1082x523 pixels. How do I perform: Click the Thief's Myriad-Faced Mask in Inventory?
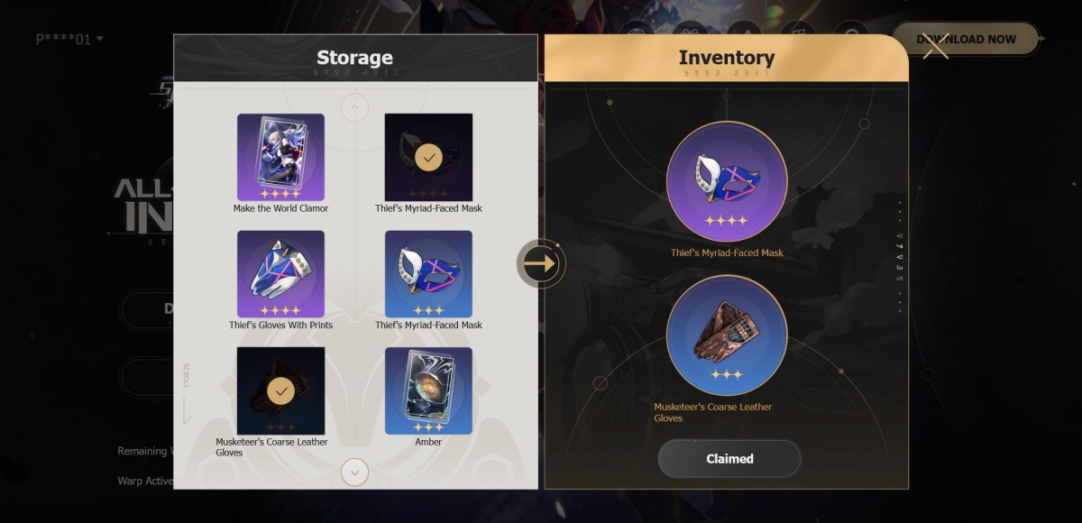pos(727,181)
